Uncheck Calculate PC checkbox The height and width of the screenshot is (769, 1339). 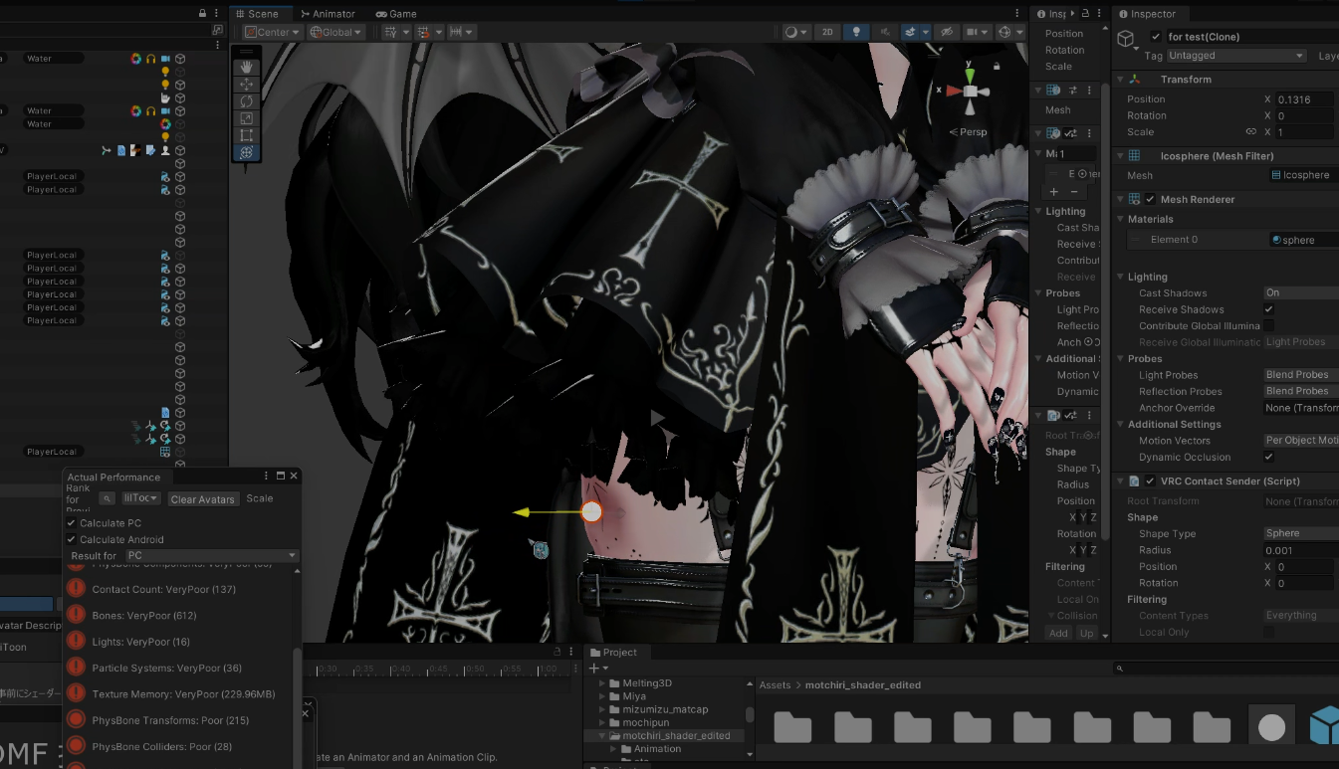coord(71,522)
